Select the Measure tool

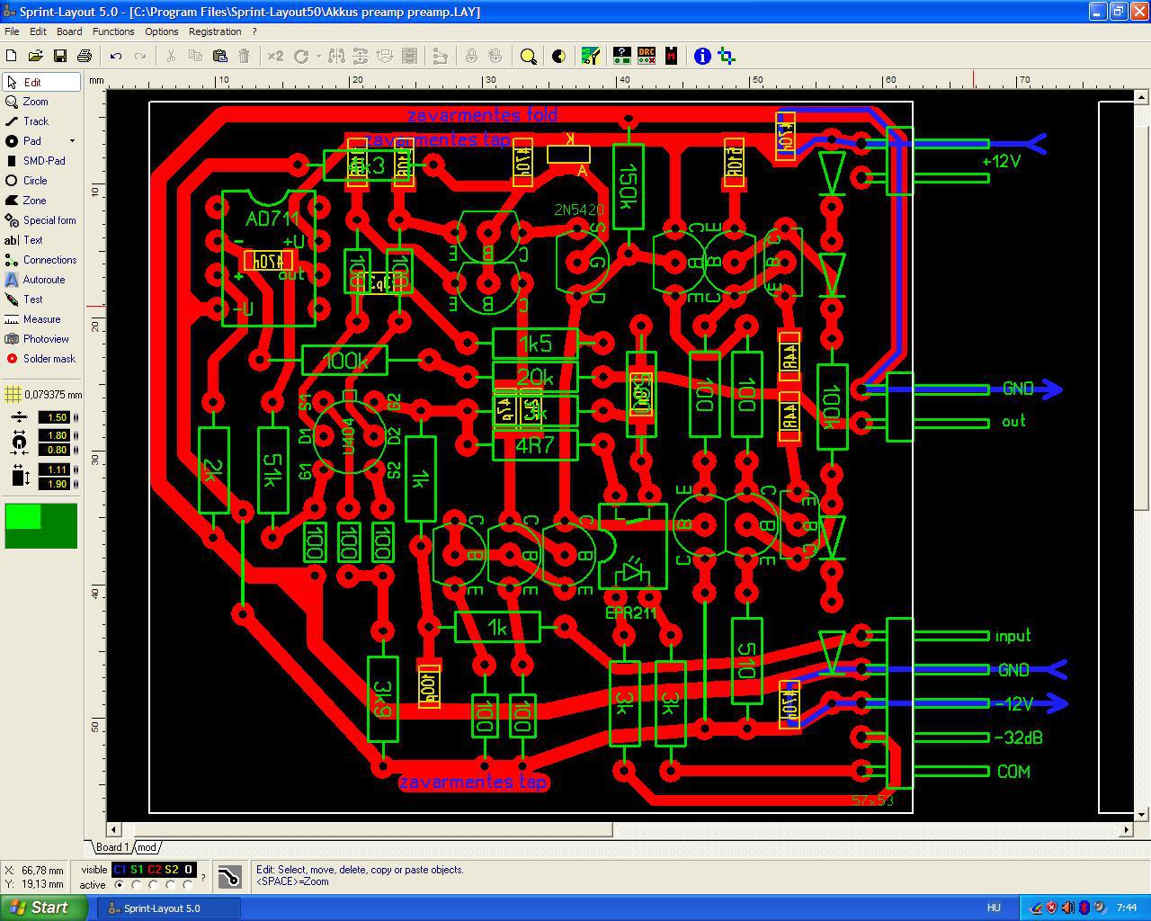(41, 319)
